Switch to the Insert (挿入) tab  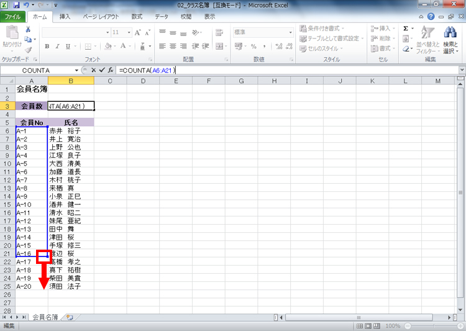65,17
